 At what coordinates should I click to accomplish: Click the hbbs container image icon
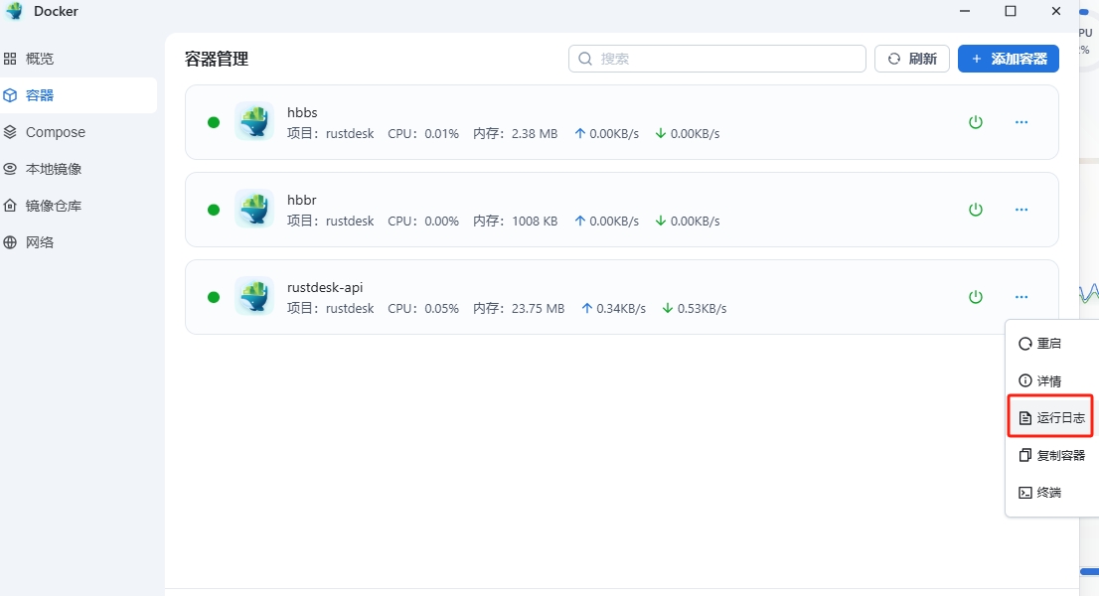253,121
